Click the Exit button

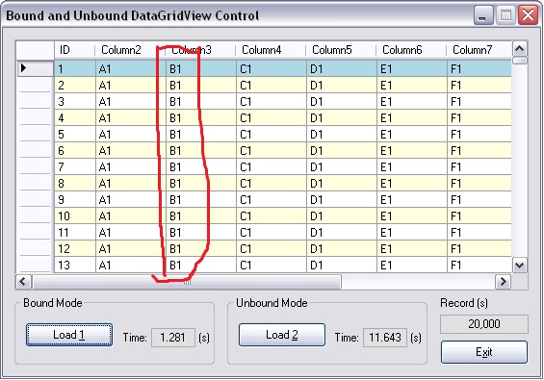pos(484,352)
